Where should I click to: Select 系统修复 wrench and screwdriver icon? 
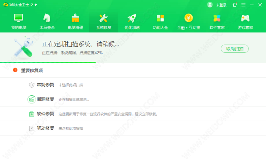click(x=103, y=18)
